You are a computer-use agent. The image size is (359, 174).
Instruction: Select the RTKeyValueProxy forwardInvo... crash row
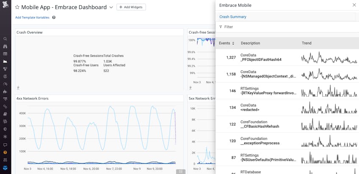[287, 91]
